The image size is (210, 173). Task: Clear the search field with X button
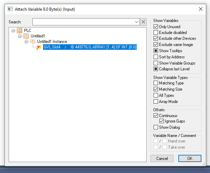[x=143, y=22]
